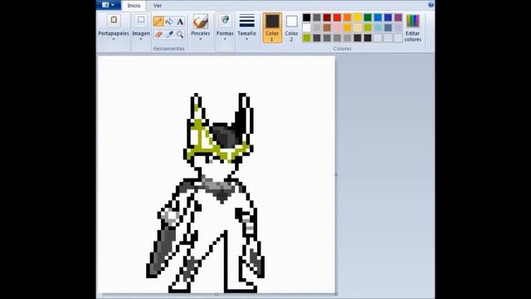531x299 pixels.
Task: Select the Color picker eyedropper tool
Action: (x=169, y=34)
